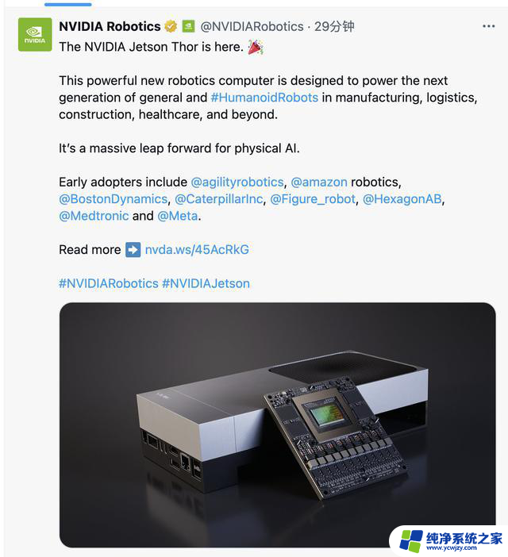Click the NVIDIA affiliate badge beside name

(x=188, y=26)
